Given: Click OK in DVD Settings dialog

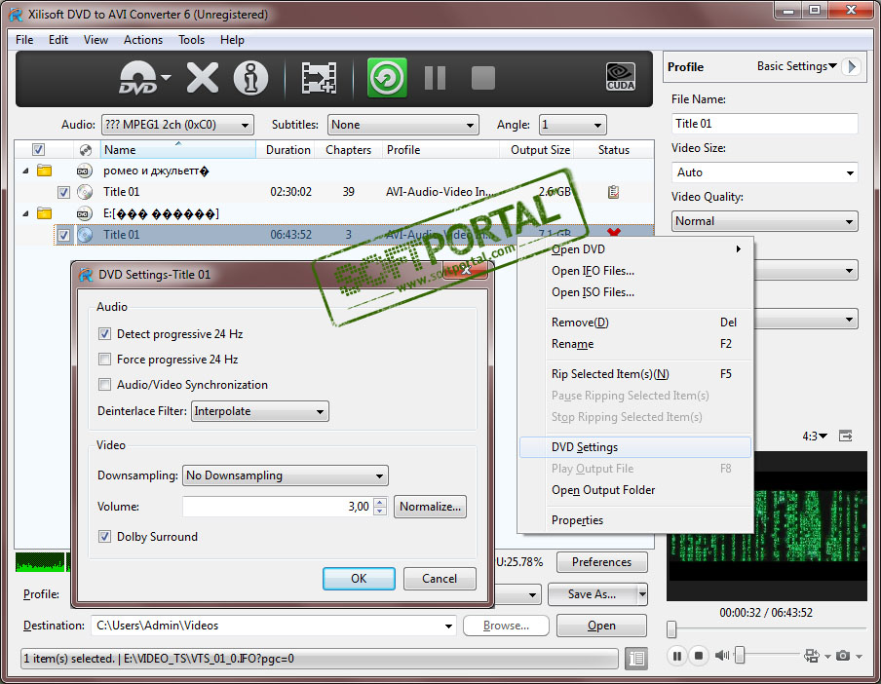Looking at the screenshot, I should 359,579.
